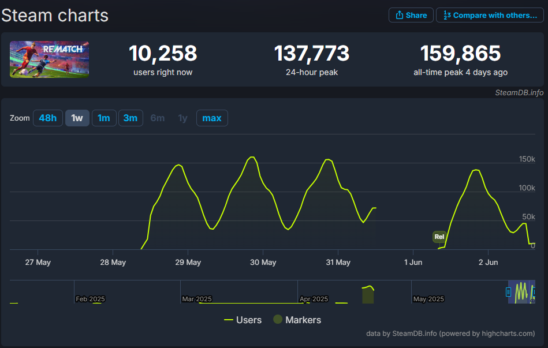Click Apr 2025 in the navigator
Image resolution: width=548 pixels, height=348 pixels.
pyautogui.click(x=314, y=299)
